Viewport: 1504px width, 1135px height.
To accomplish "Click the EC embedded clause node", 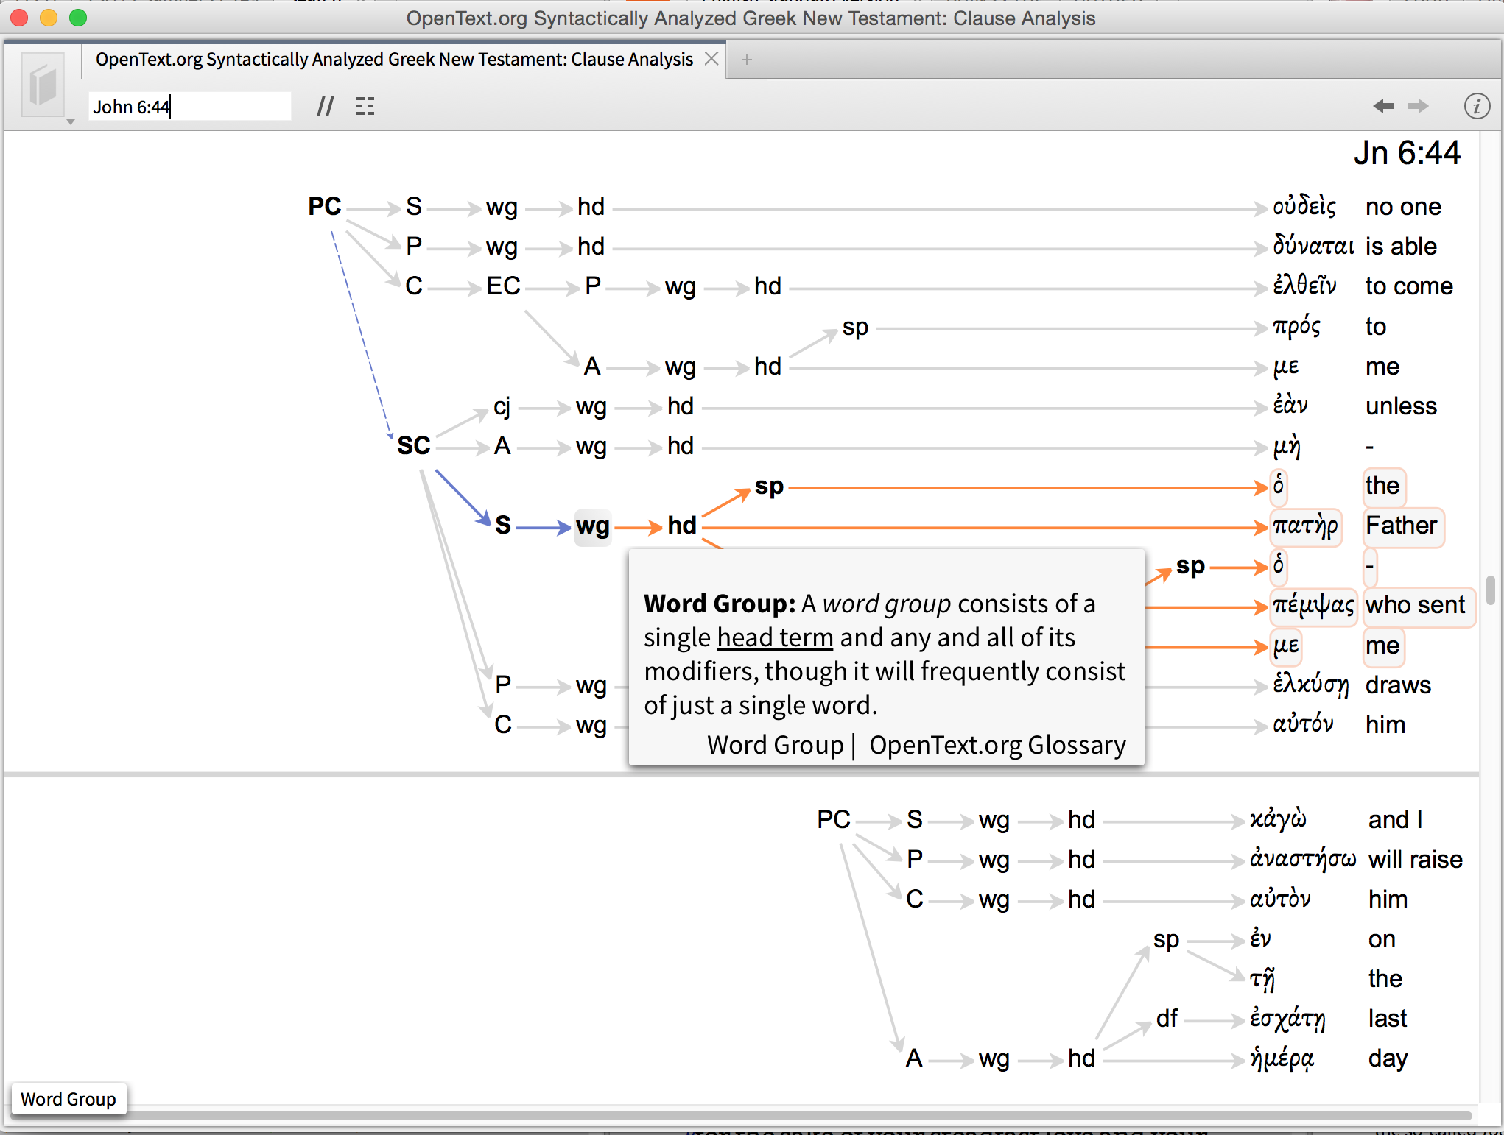I will 503,286.
